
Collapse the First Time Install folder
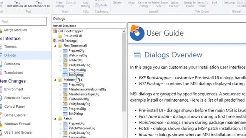click(55, 46)
